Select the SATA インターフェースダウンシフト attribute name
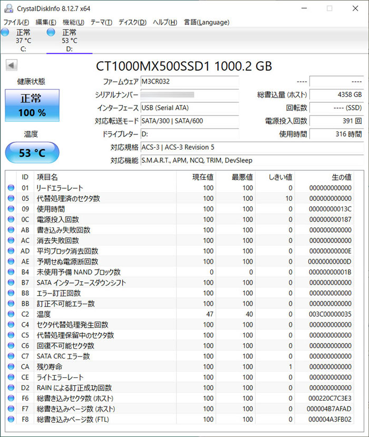 [x=81, y=283]
